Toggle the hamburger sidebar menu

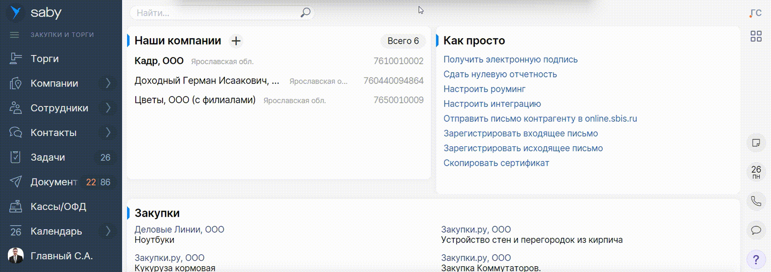(x=14, y=35)
